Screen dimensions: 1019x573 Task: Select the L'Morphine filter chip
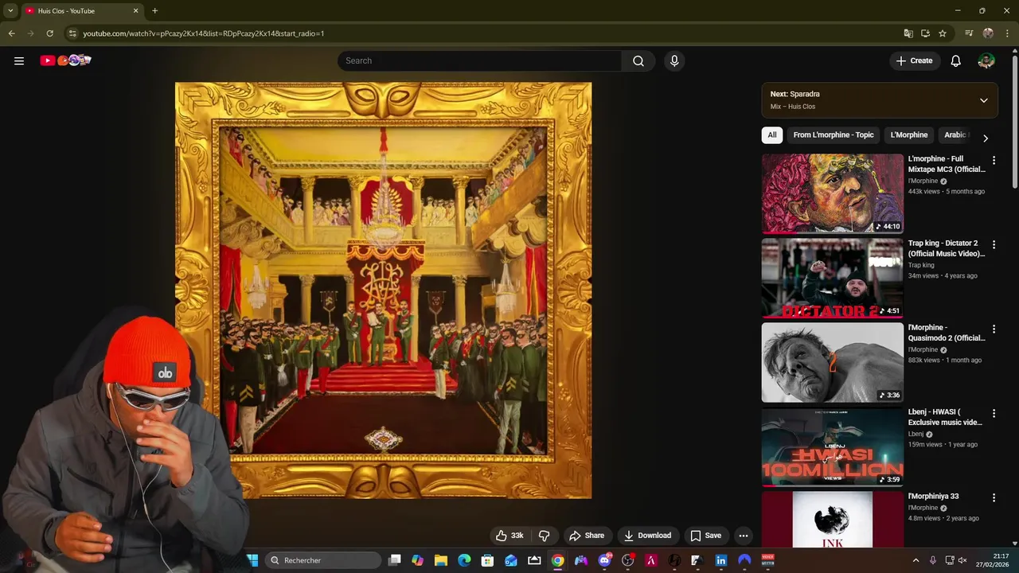pos(909,134)
